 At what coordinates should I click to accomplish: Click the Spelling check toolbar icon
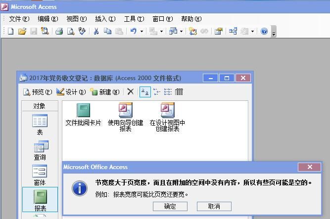tap(82, 31)
